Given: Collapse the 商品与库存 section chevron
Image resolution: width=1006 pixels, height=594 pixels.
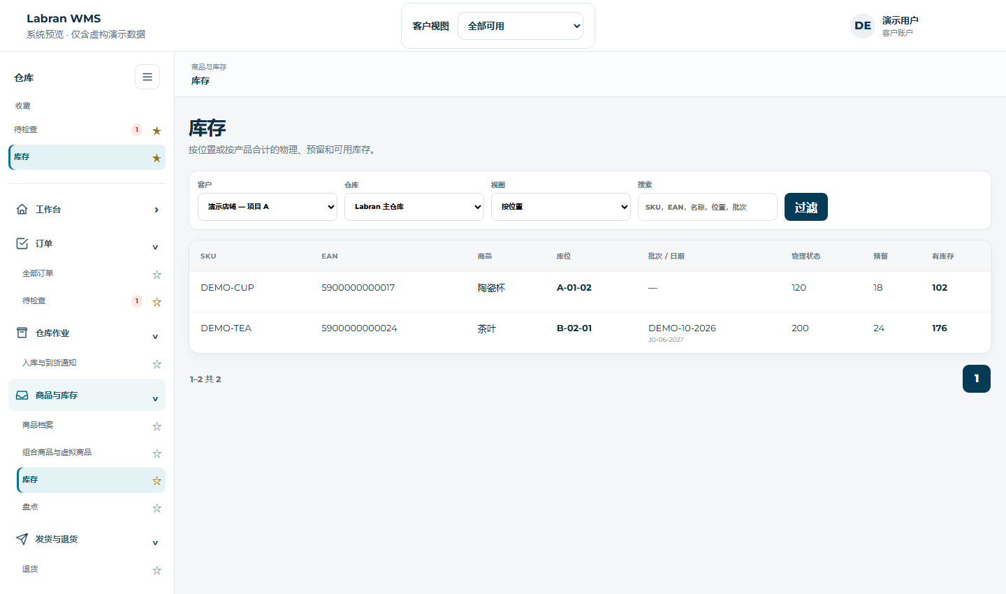Looking at the screenshot, I should 155,398.
